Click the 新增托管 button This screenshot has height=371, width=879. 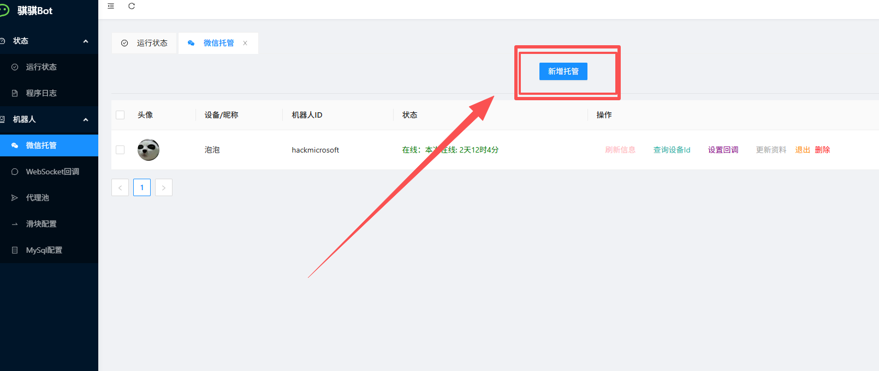coord(563,71)
